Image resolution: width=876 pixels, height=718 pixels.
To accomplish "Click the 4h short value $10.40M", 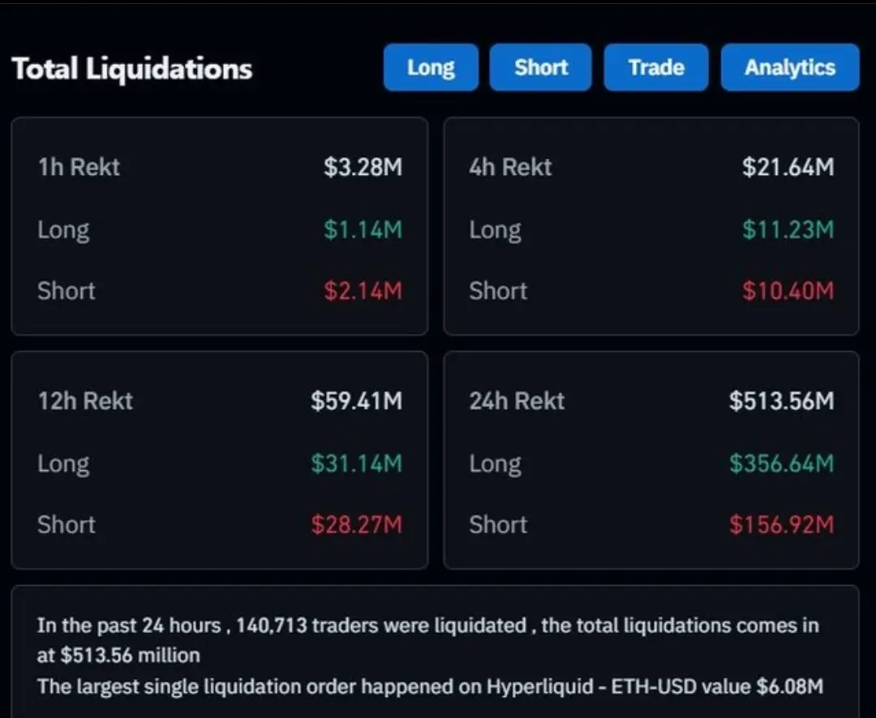I will pyautogui.click(x=788, y=291).
